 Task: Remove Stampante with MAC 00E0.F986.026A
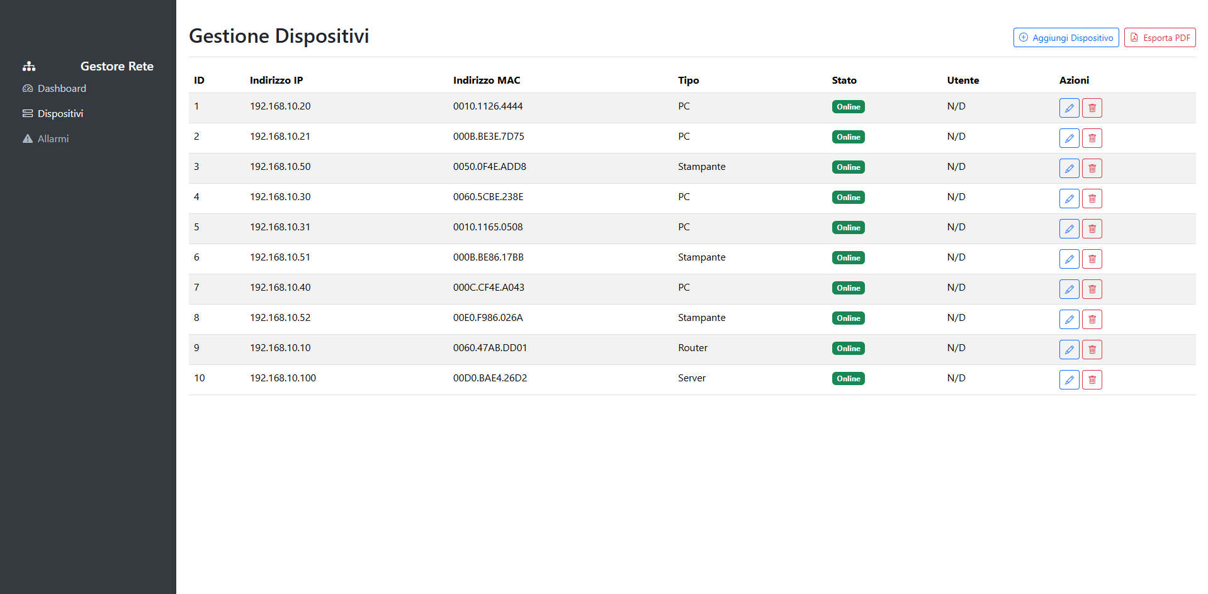tap(1092, 319)
